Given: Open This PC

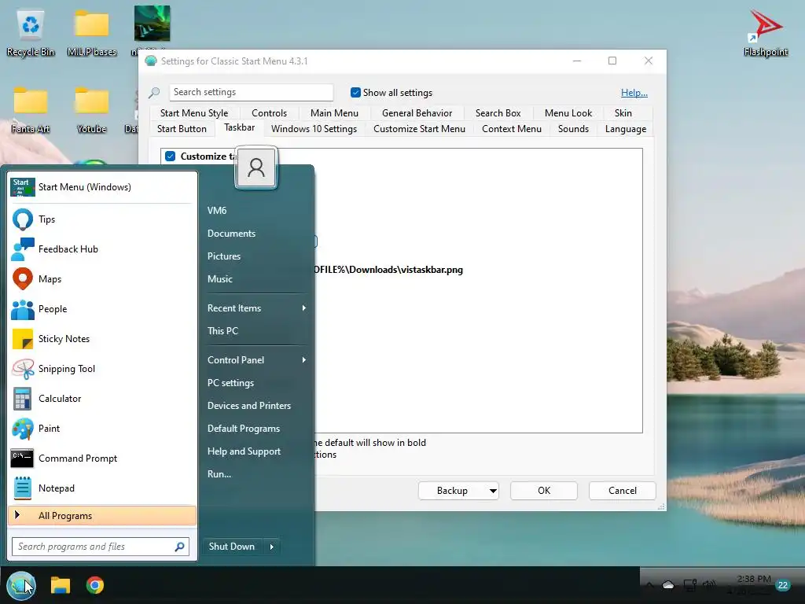Looking at the screenshot, I should tap(256, 331).
